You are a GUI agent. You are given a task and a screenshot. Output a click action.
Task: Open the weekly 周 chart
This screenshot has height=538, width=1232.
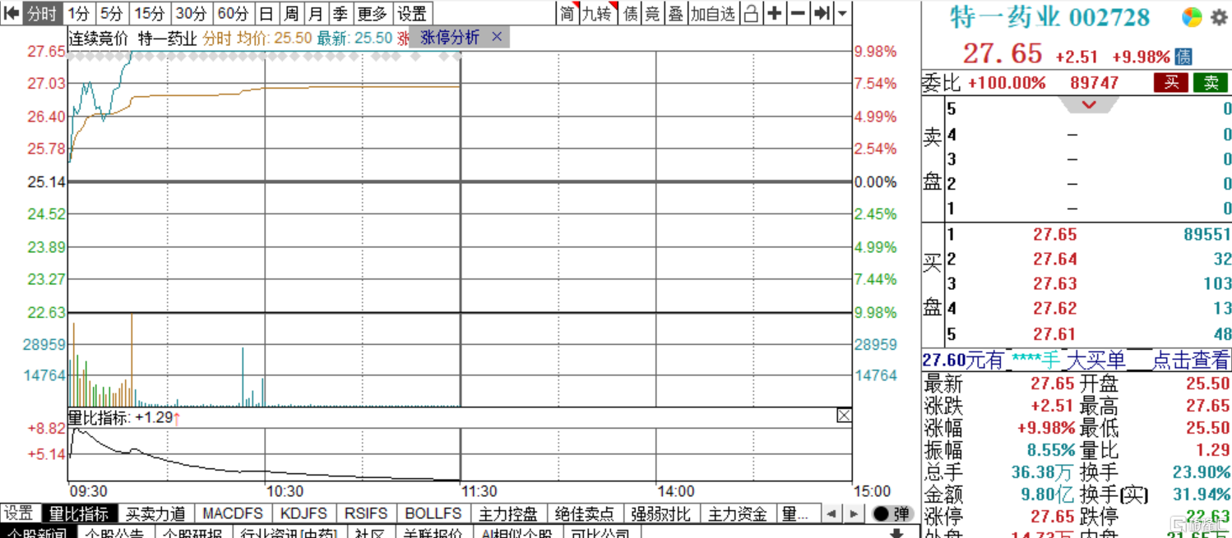point(291,13)
